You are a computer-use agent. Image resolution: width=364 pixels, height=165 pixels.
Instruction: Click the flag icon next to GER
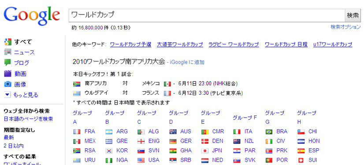(173, 141)
